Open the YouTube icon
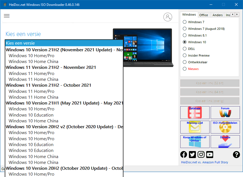Image resolution: width=243 pixels, height=177 pixels. tap(210, 154)
